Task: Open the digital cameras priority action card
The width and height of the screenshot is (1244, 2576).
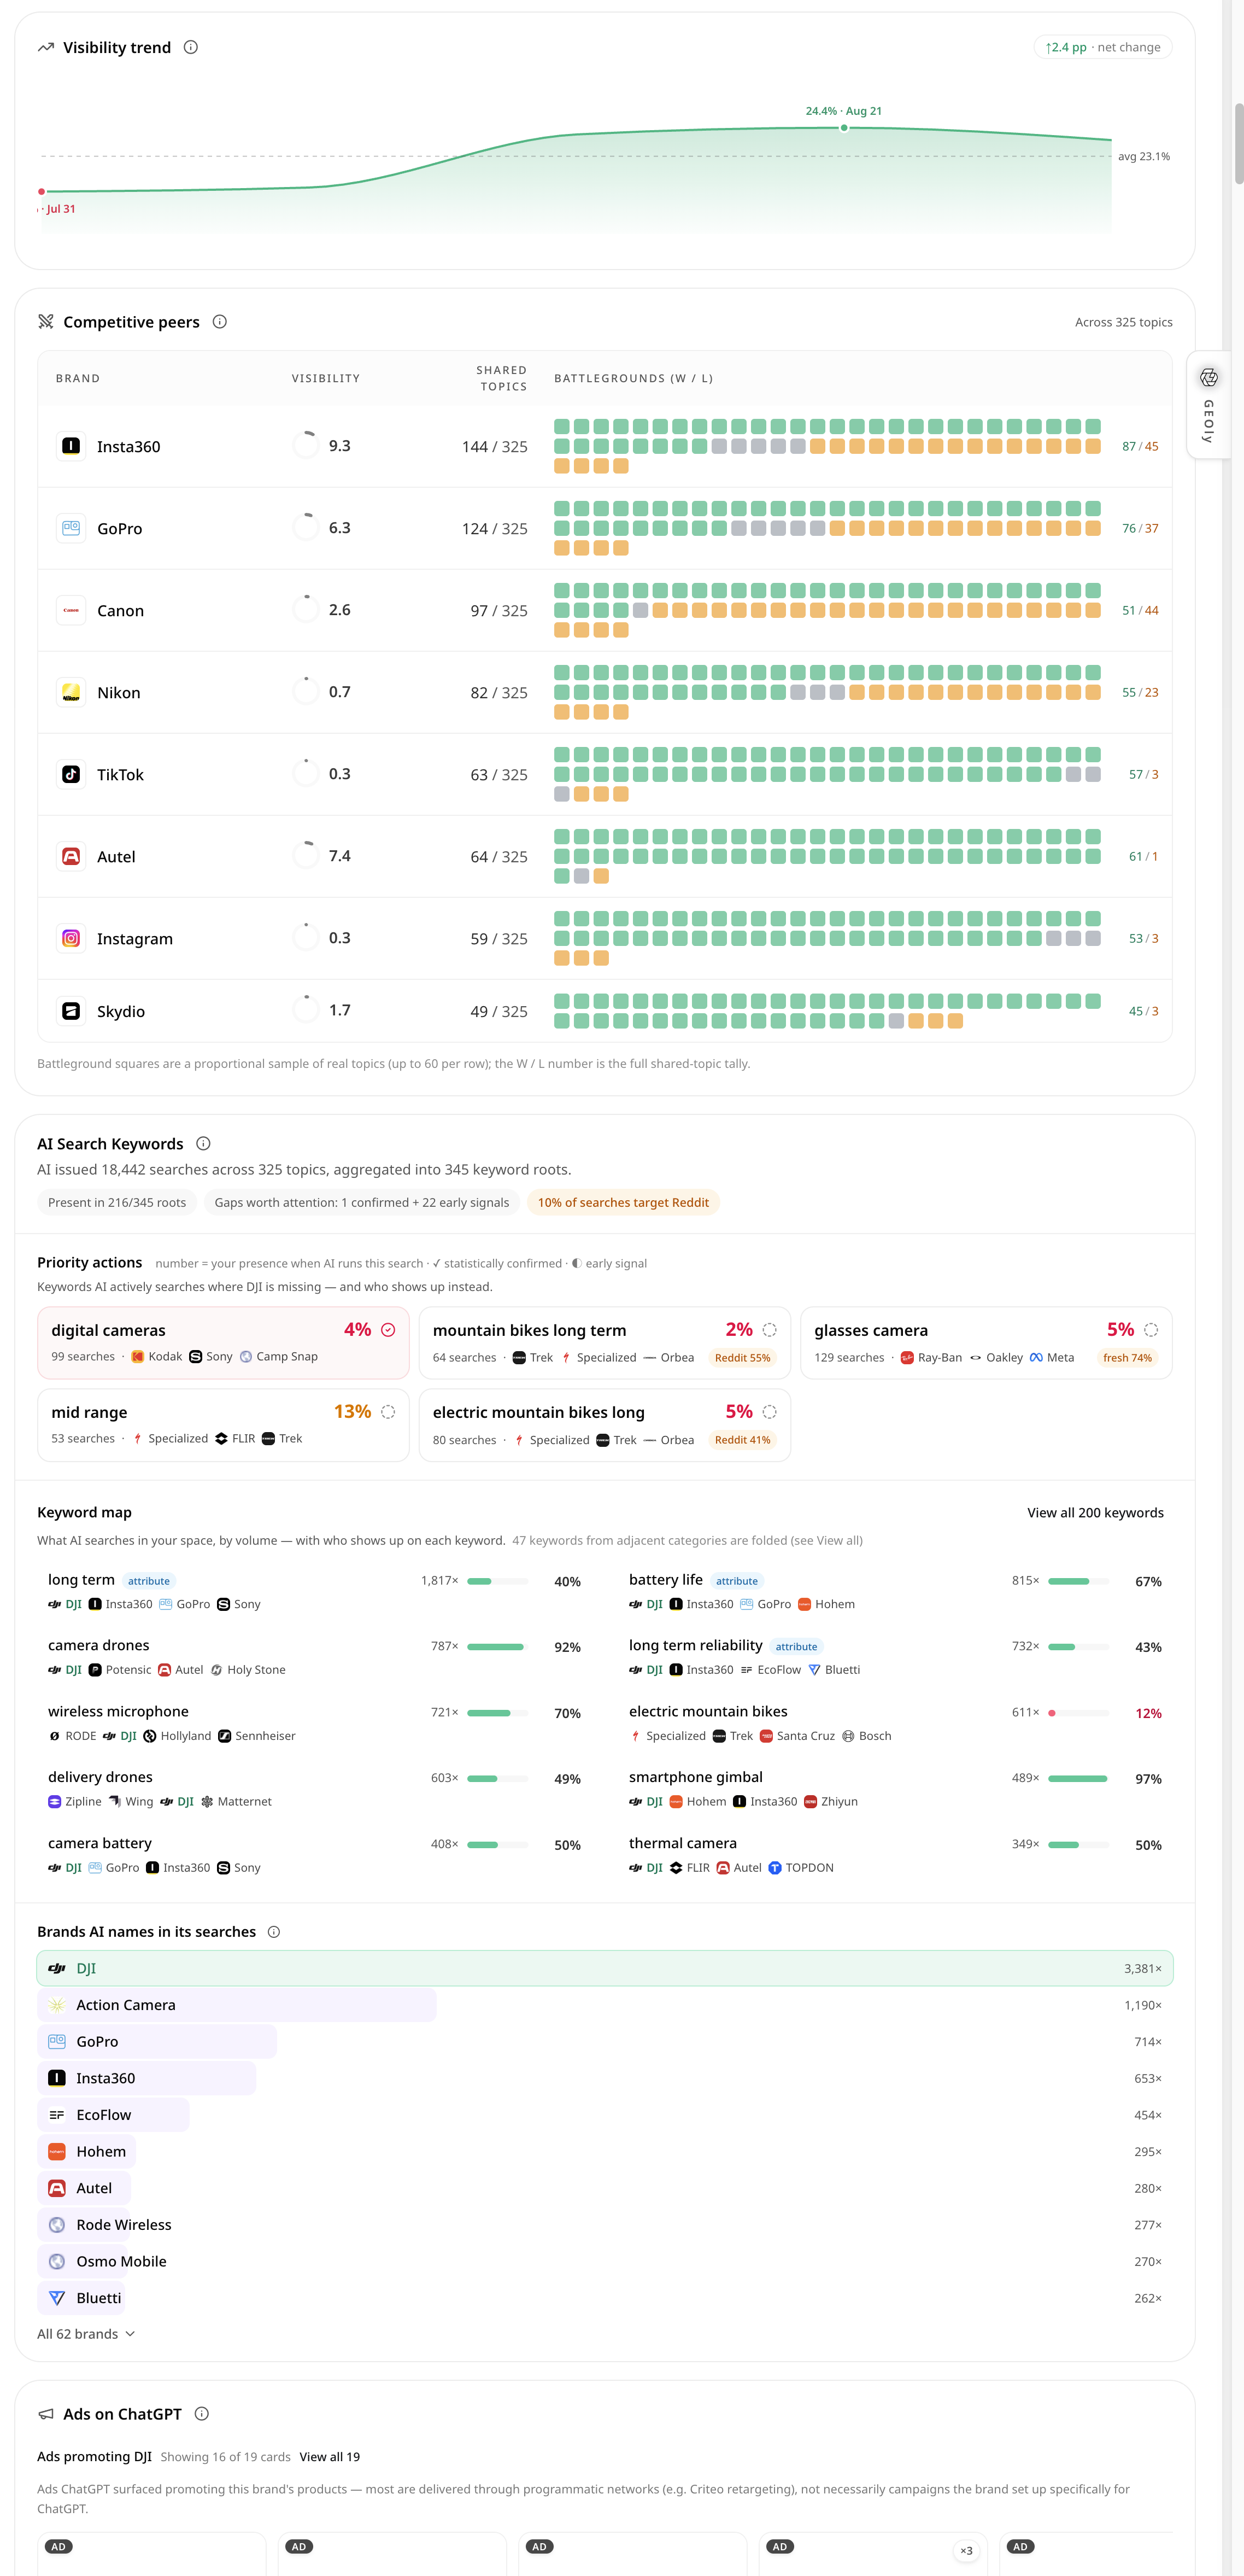Action: point(224,1342)
